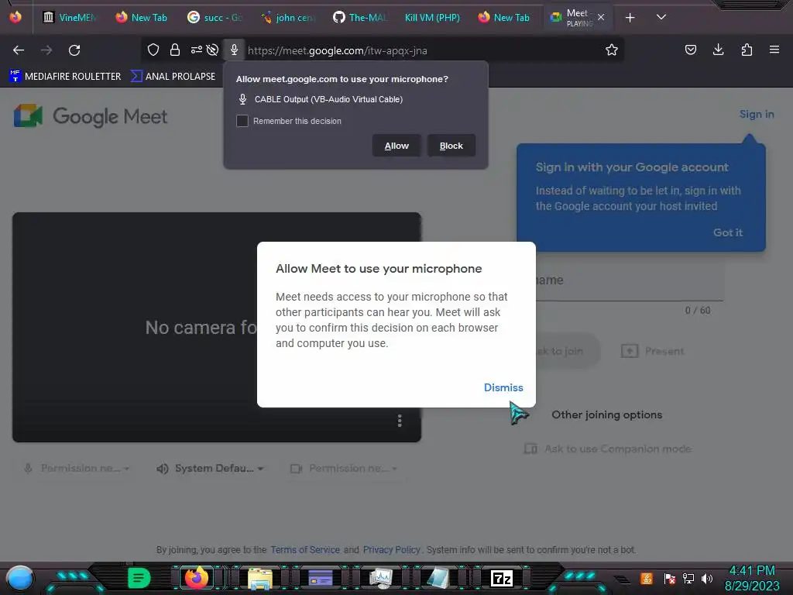
Task: Expand the microphone Permission needed dropdown
Action: point(77,469)
